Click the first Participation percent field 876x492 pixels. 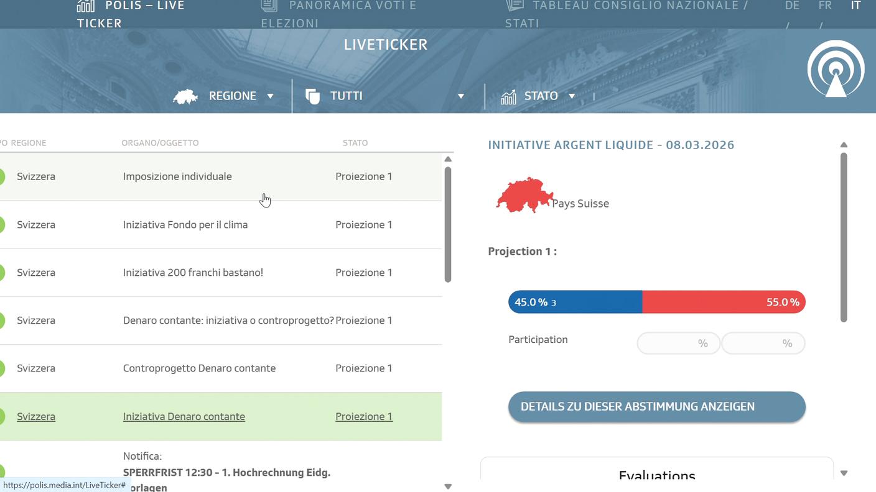pos(678,344)
